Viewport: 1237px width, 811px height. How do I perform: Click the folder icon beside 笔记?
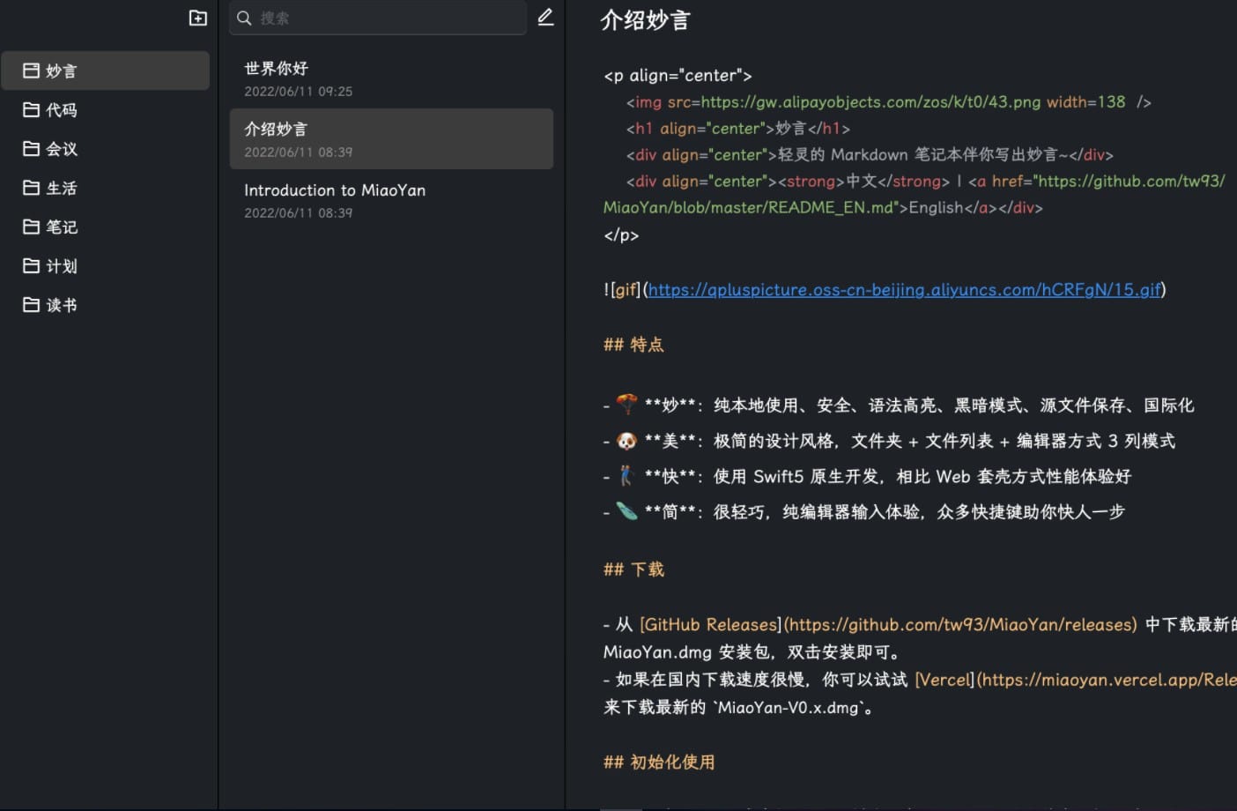tap(31, 227)
